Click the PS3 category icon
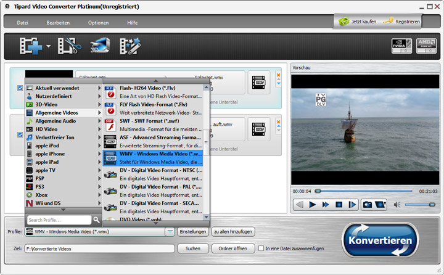The width and height of the screenshot is (444, 275). click(30, 187)
